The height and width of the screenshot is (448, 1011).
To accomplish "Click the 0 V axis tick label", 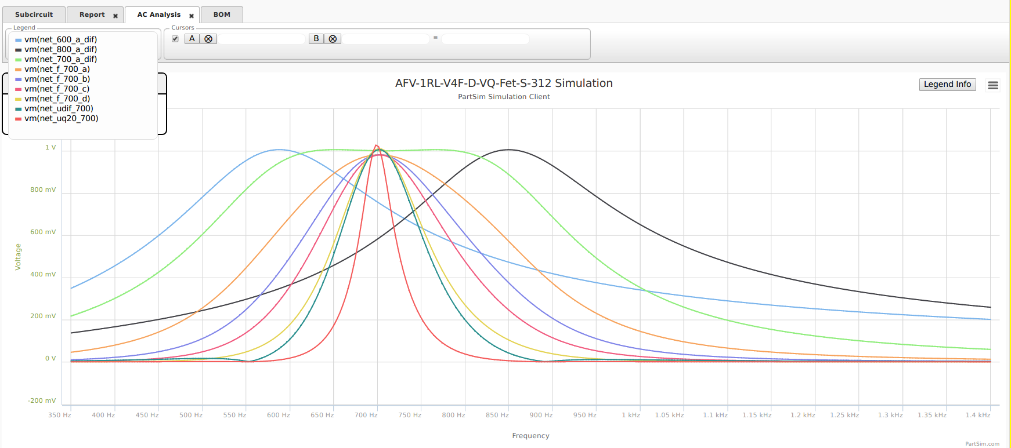I will click(51, 358).
